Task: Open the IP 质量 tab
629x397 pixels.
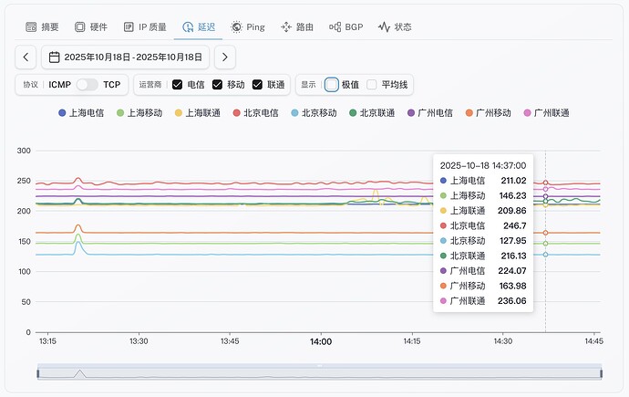Action: point(145,26)
